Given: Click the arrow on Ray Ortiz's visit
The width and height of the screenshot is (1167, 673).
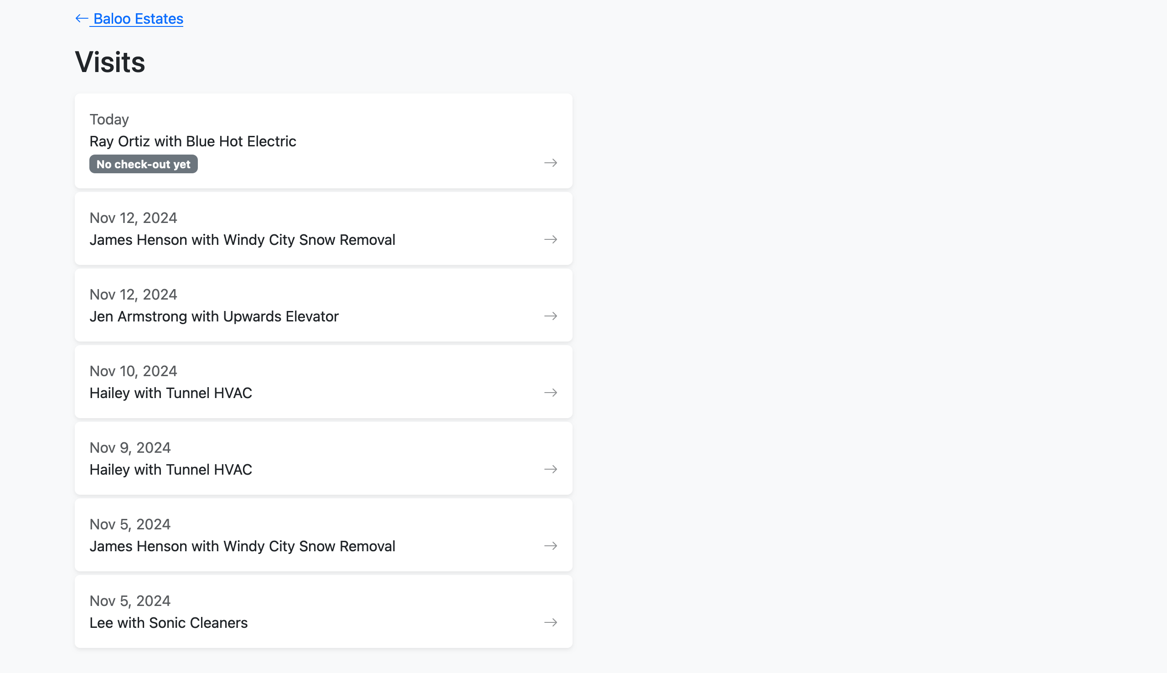Looking at the screenshot, I should pyautogui.click(x=550, y=163).
